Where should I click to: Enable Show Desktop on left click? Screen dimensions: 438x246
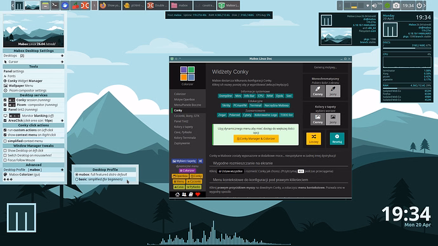(x=5, y=150)
